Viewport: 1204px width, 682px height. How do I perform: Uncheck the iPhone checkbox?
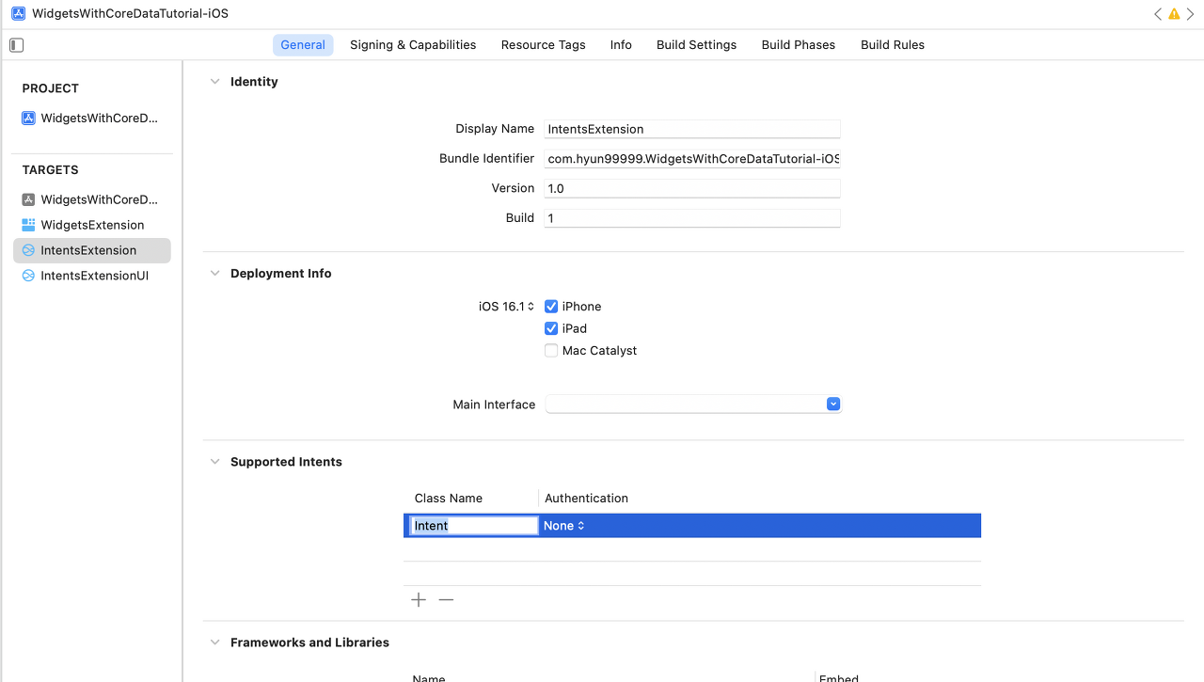[551, 307]
